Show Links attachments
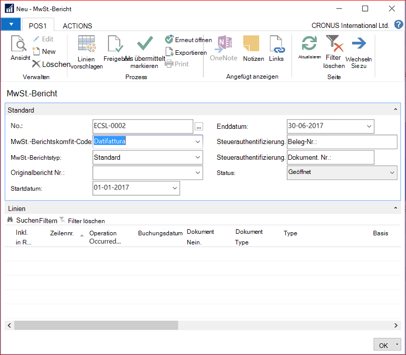Viewport: 406px width, 355px height. pos(276,48)
